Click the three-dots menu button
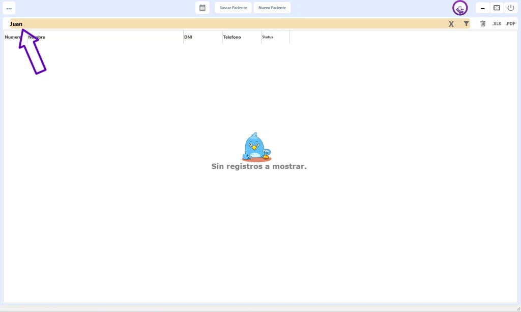521x312 pixels. click(x=9, y=8)
